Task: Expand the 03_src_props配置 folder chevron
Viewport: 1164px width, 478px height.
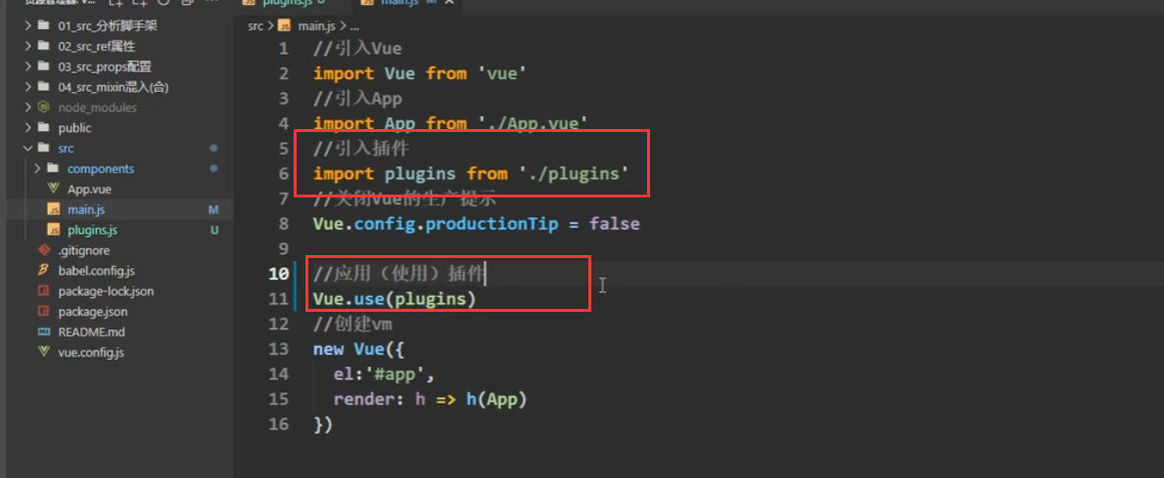Action: click(27, 66)
